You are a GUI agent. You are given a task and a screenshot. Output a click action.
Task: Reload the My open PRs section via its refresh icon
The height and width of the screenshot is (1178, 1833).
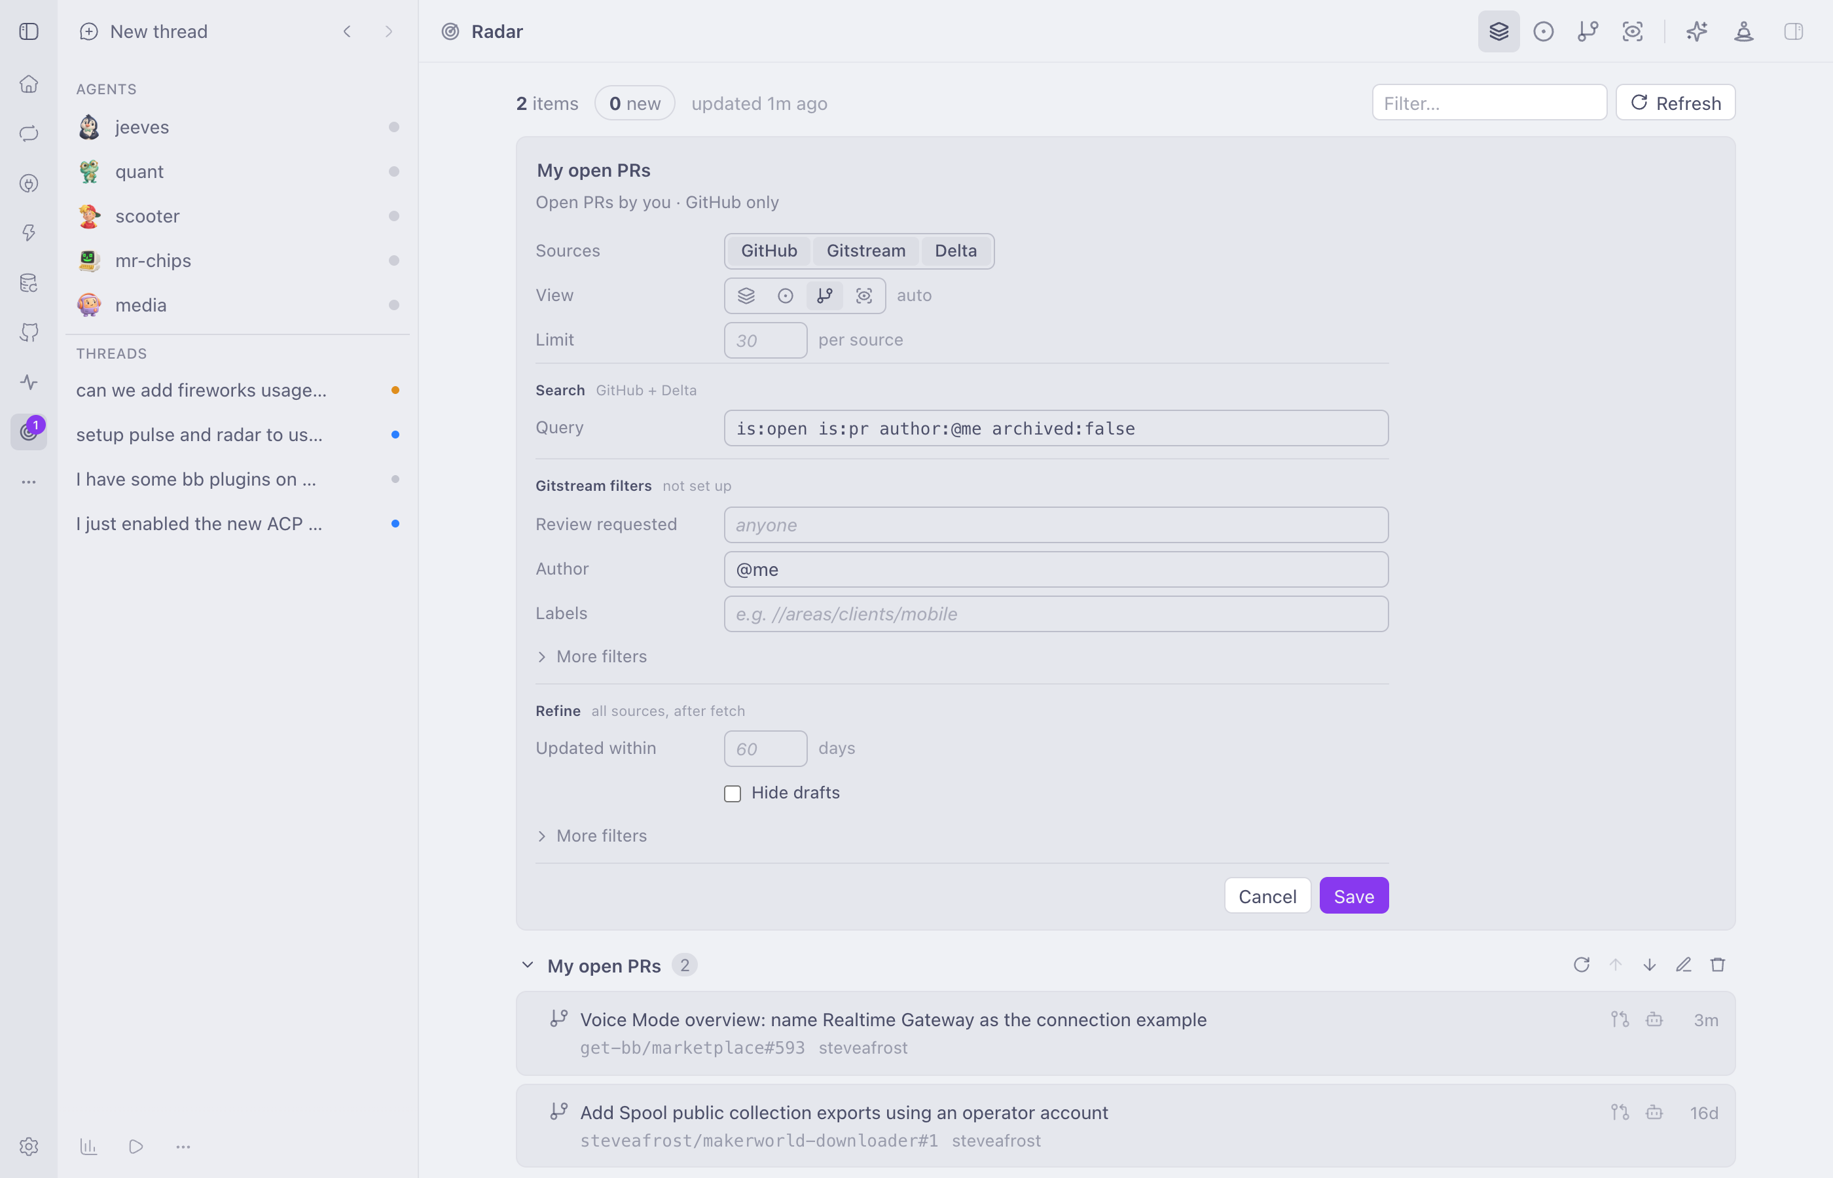pos(1582,965)
